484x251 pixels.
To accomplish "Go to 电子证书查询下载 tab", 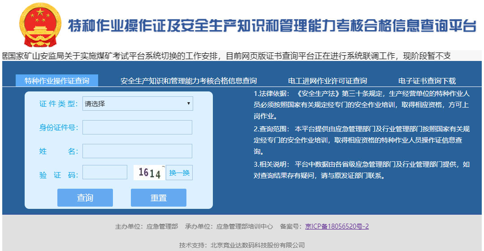I will pyautogui.click(x=427, y=81).
